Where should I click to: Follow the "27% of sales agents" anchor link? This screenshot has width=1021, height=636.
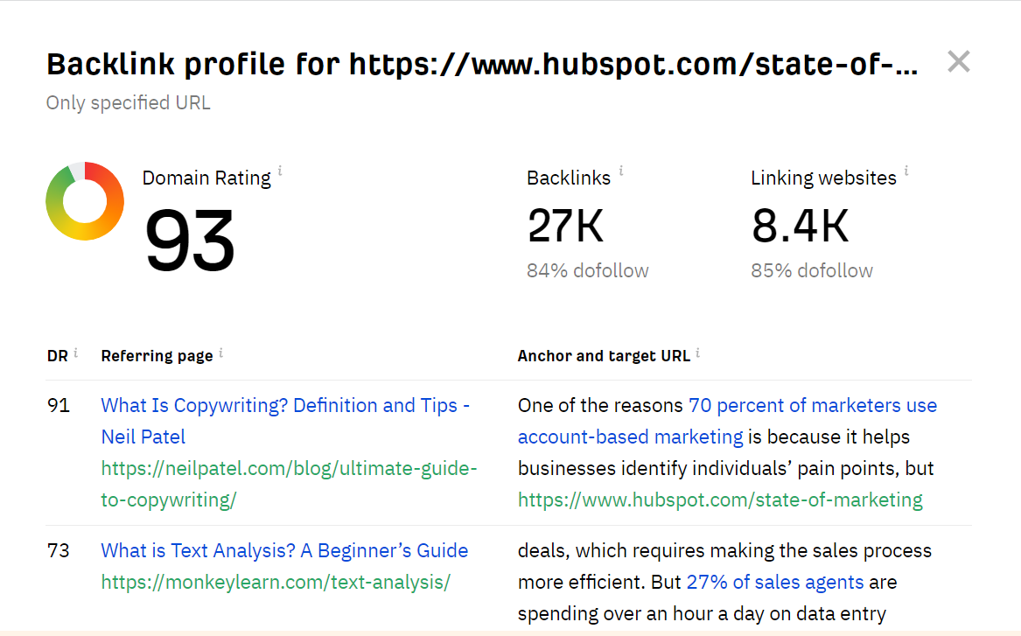point(774,583)
